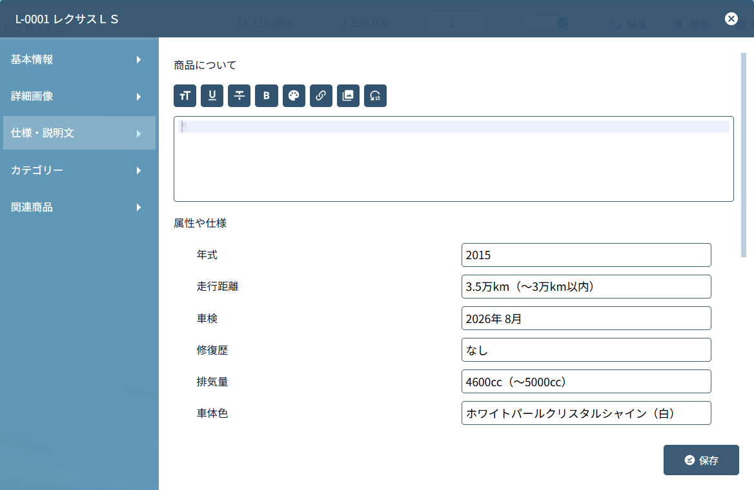Click the 保存 save button

click(x=701, y=460)
